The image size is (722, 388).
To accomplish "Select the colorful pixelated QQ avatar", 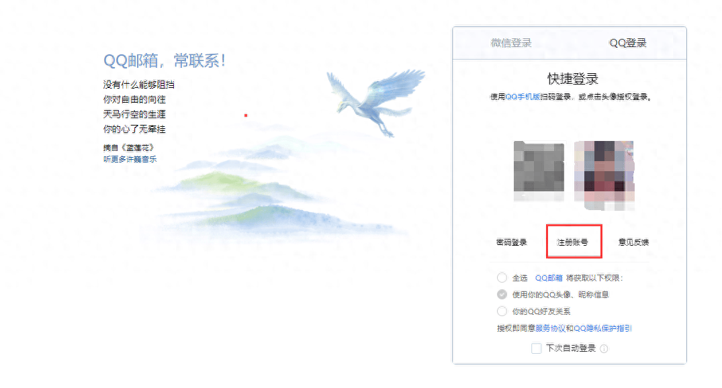I will 604,175.
